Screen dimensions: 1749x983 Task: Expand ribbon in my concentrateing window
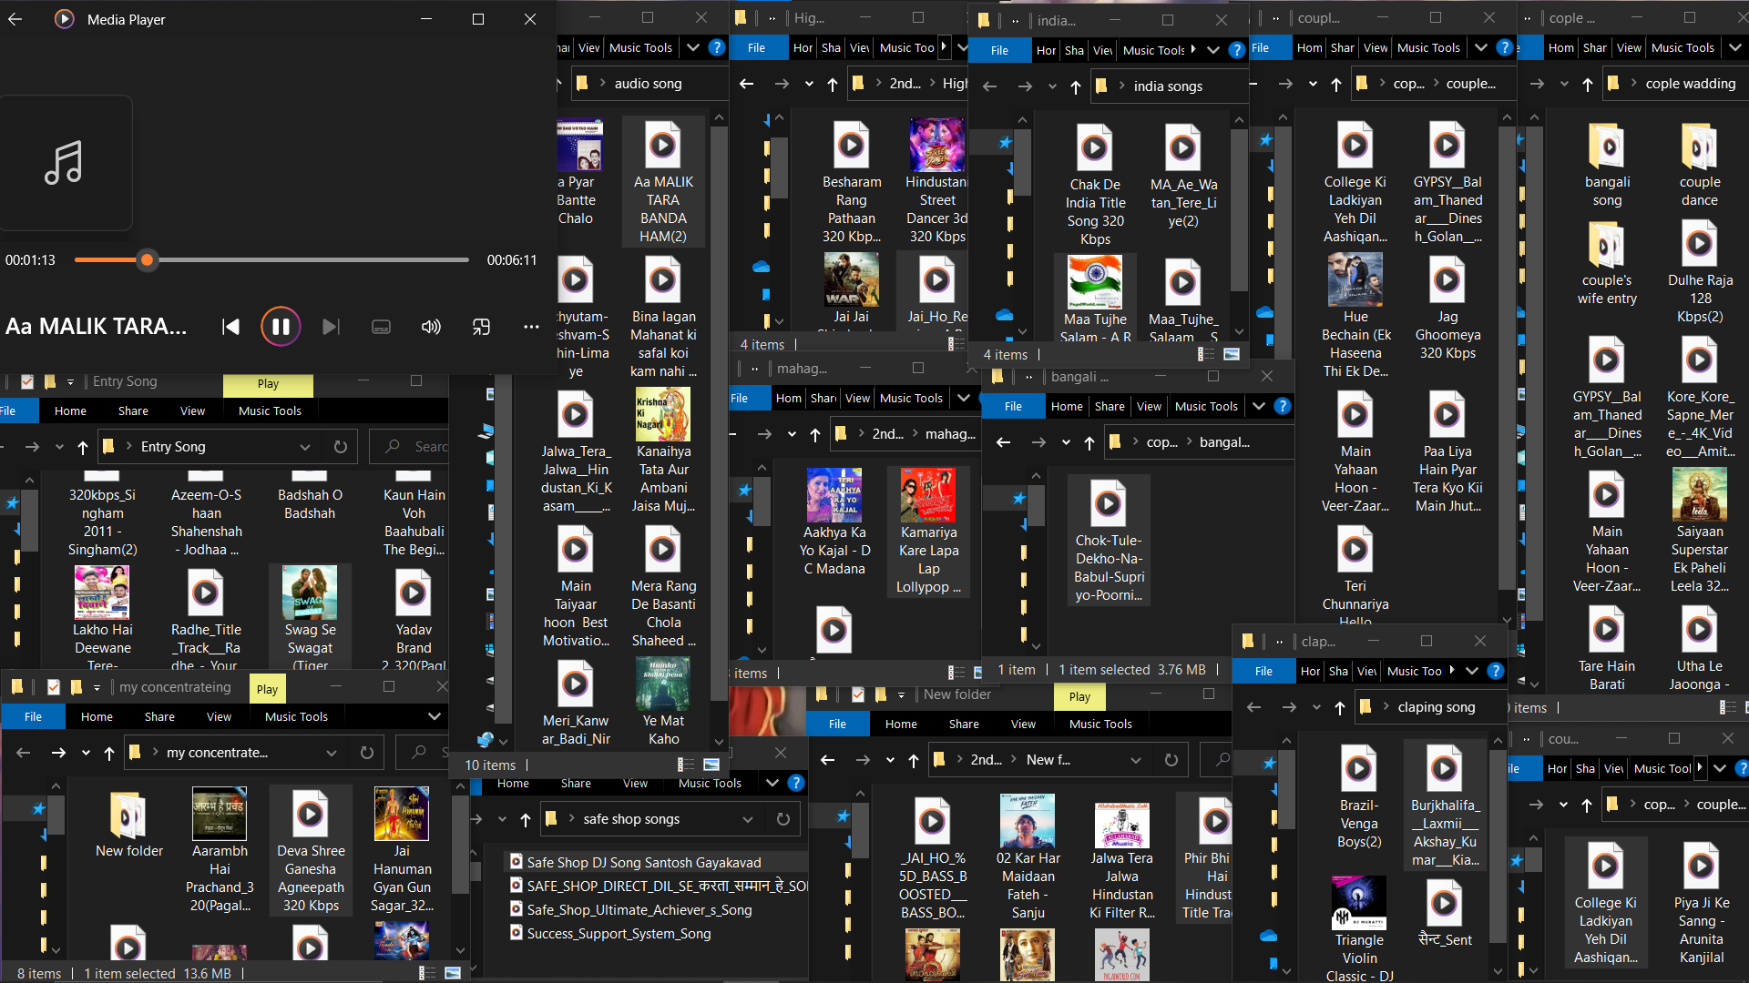(x=435, y=717)
